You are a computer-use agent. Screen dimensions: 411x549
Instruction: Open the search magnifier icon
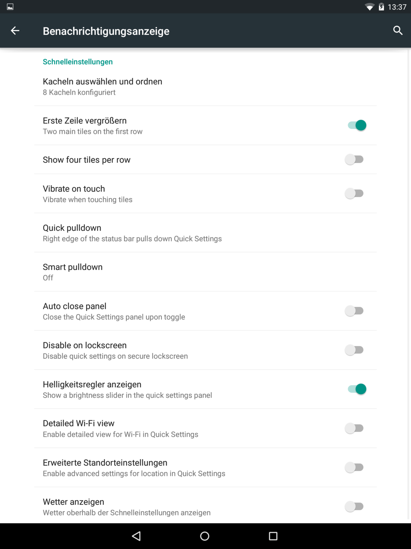pyautogui.click(x=398, y=31)
